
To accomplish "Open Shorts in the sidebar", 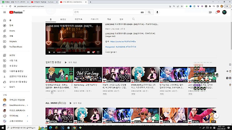I will [x=15, y=31].
